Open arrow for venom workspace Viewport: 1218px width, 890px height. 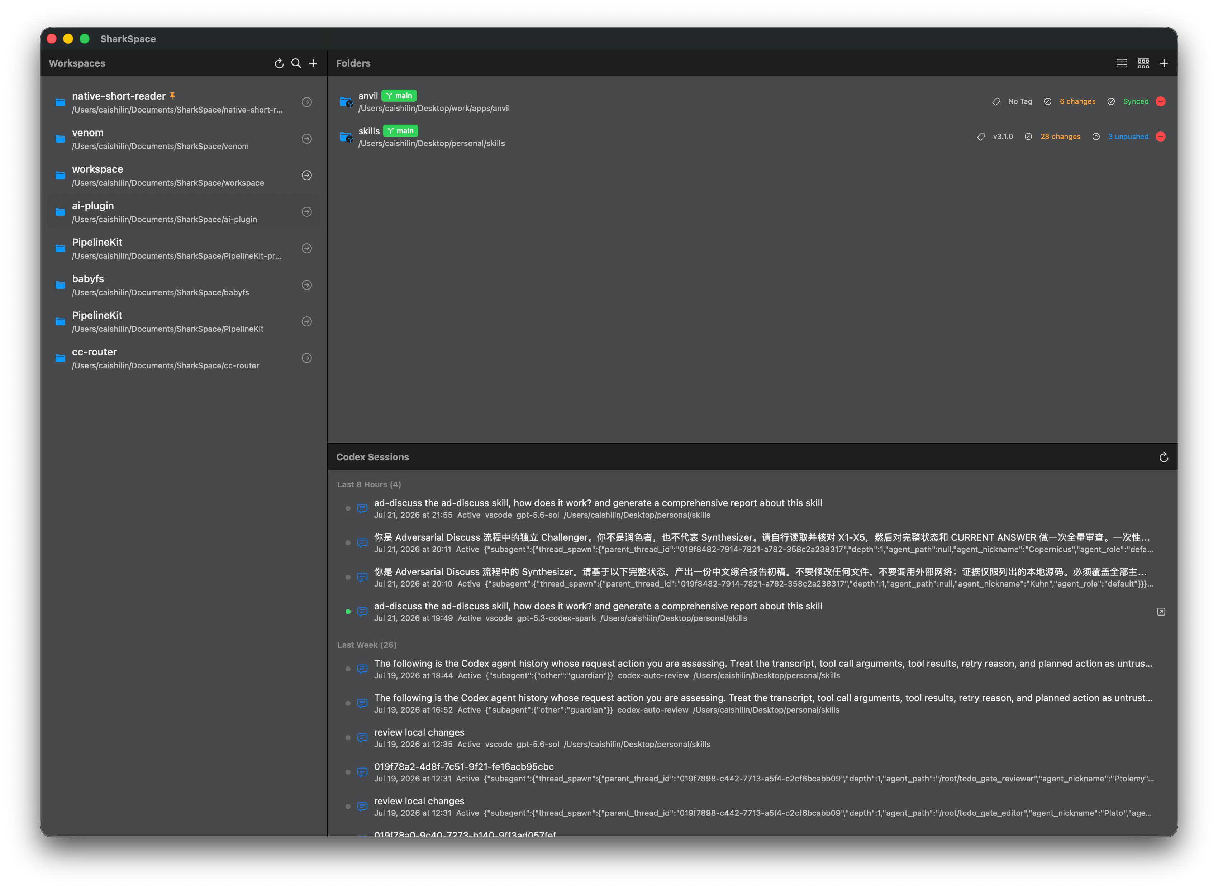(307, 138)
